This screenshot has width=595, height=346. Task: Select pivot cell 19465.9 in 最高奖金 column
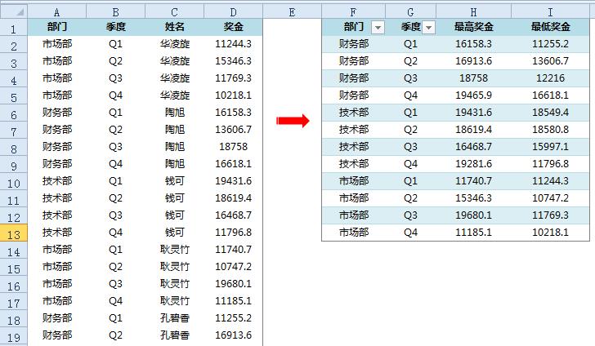pyautogui.click(x=473, y=95)
